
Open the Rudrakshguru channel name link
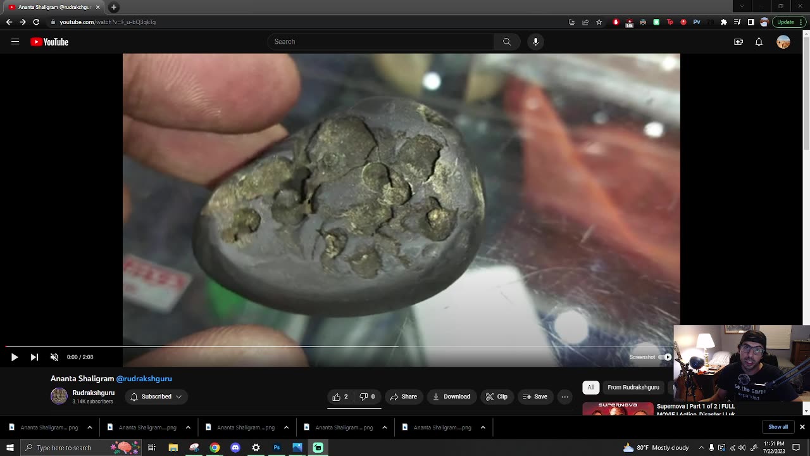(x=93, y=393)
